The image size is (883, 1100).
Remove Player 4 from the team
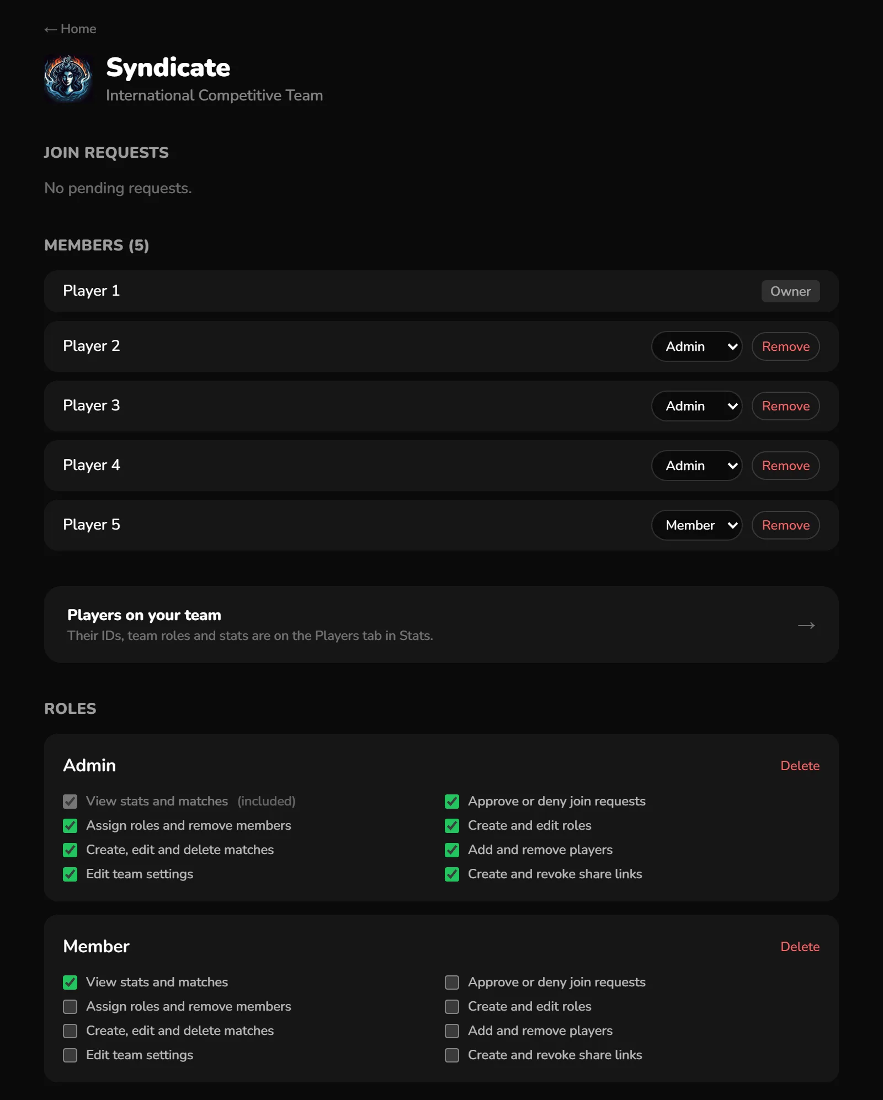pos(785,466)
